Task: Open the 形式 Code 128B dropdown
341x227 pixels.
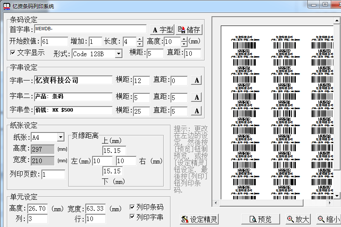Action: 118,54
